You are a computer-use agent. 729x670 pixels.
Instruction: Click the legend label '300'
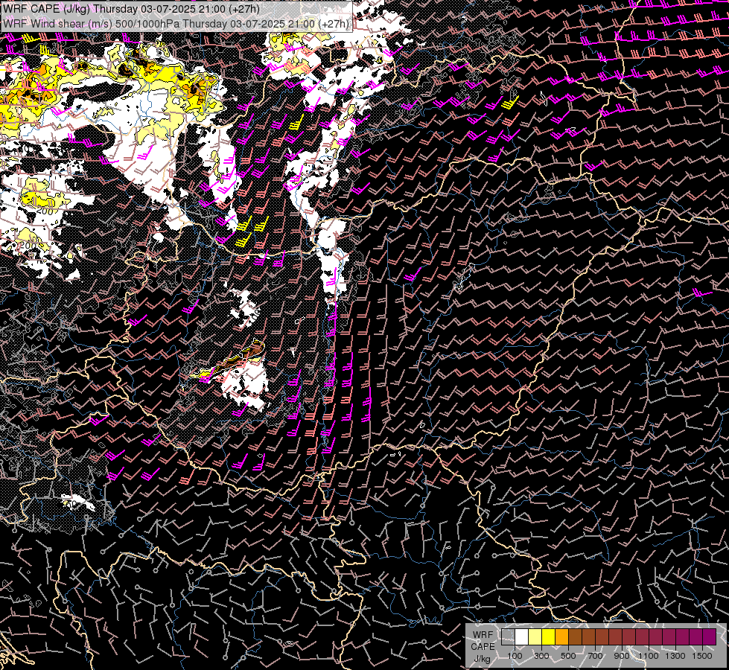(541, 656)
